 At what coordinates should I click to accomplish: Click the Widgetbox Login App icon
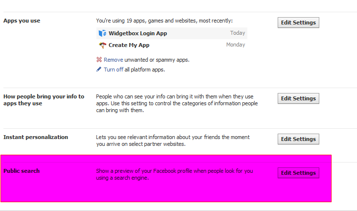(102, 33)
